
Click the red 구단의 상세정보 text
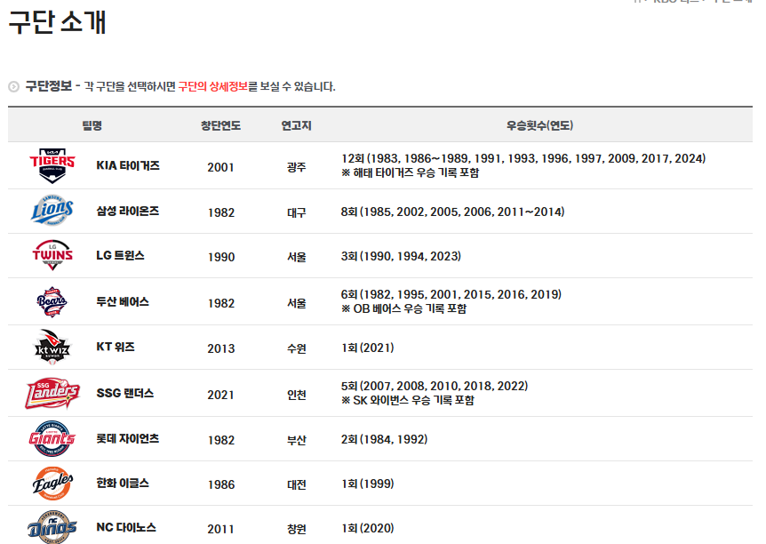(213, 86)
